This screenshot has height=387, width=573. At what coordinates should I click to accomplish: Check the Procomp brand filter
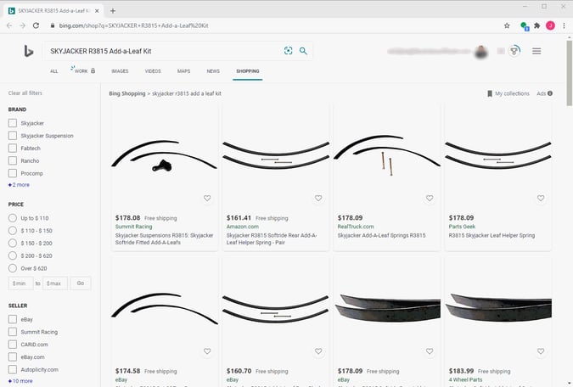click(13, 173)
